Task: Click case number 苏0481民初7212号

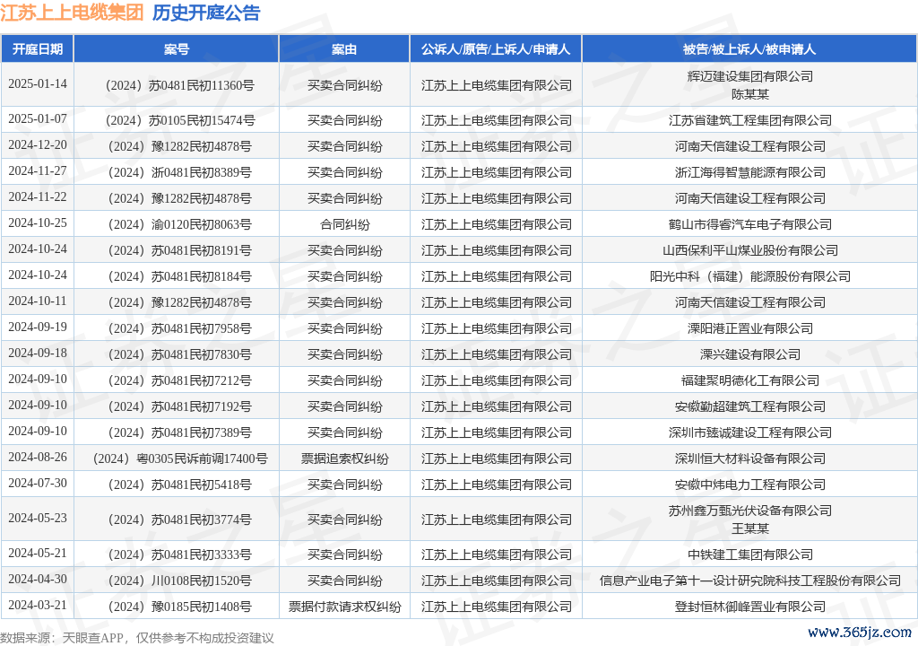Action: point(179,380)
